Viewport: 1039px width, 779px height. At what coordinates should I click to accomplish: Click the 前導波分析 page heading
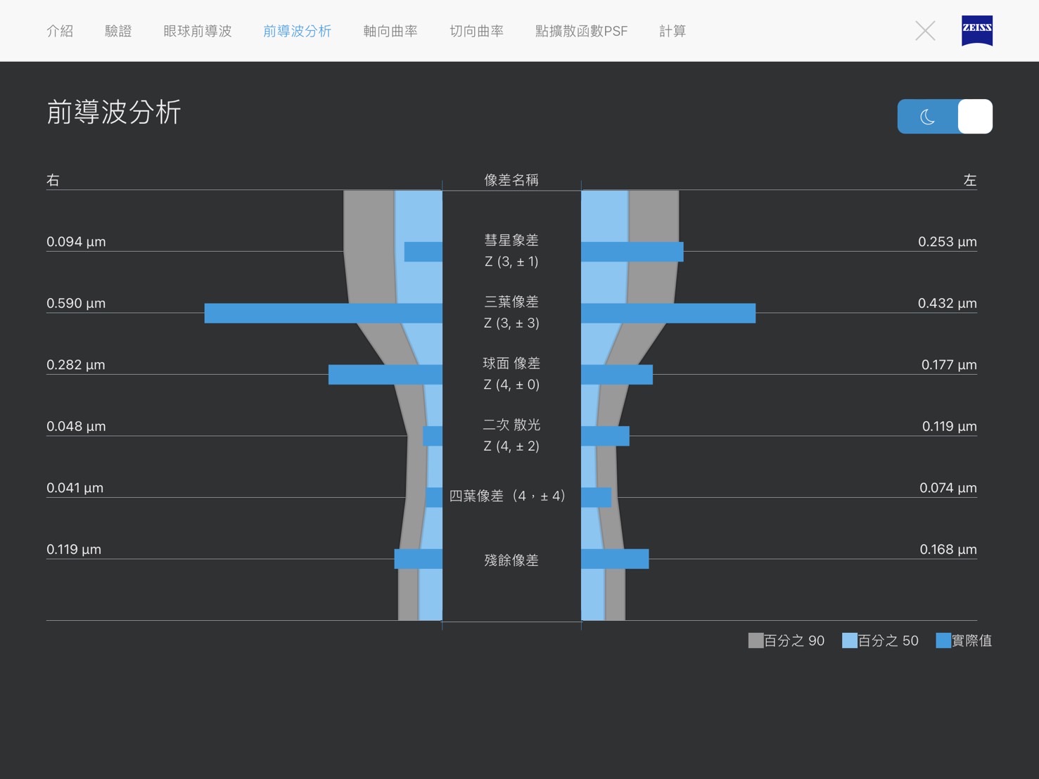click(114, 112)
